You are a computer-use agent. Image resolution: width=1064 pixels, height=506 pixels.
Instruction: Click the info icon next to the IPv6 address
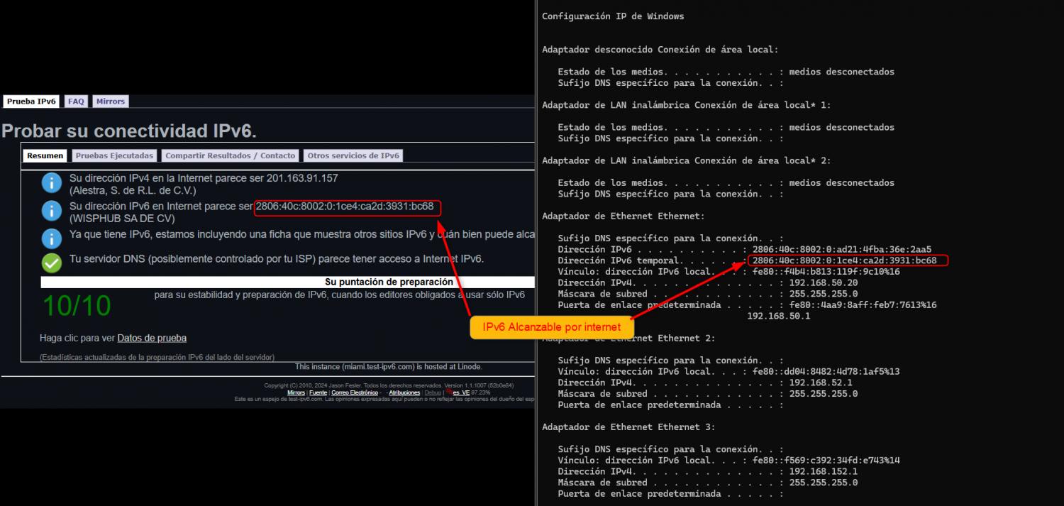click(x=51, y=211)
